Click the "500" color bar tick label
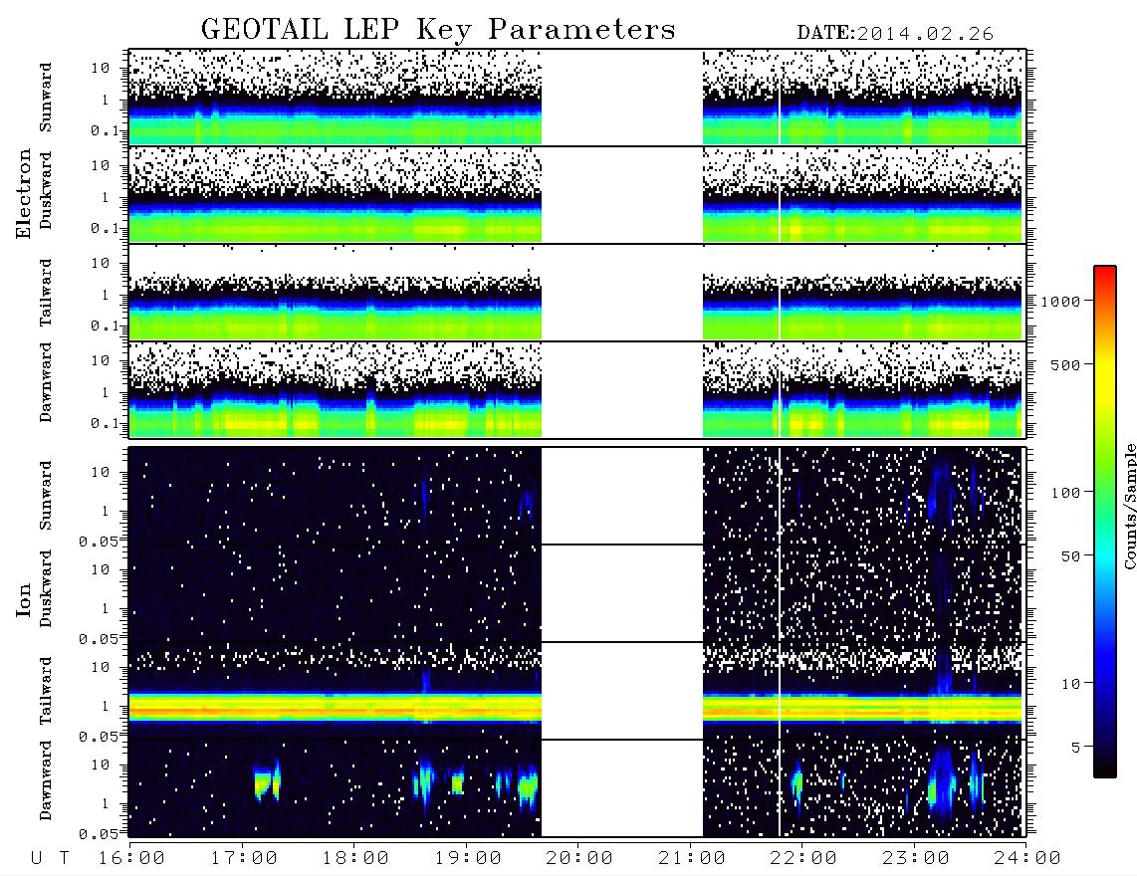 [x=1066, y=364]
